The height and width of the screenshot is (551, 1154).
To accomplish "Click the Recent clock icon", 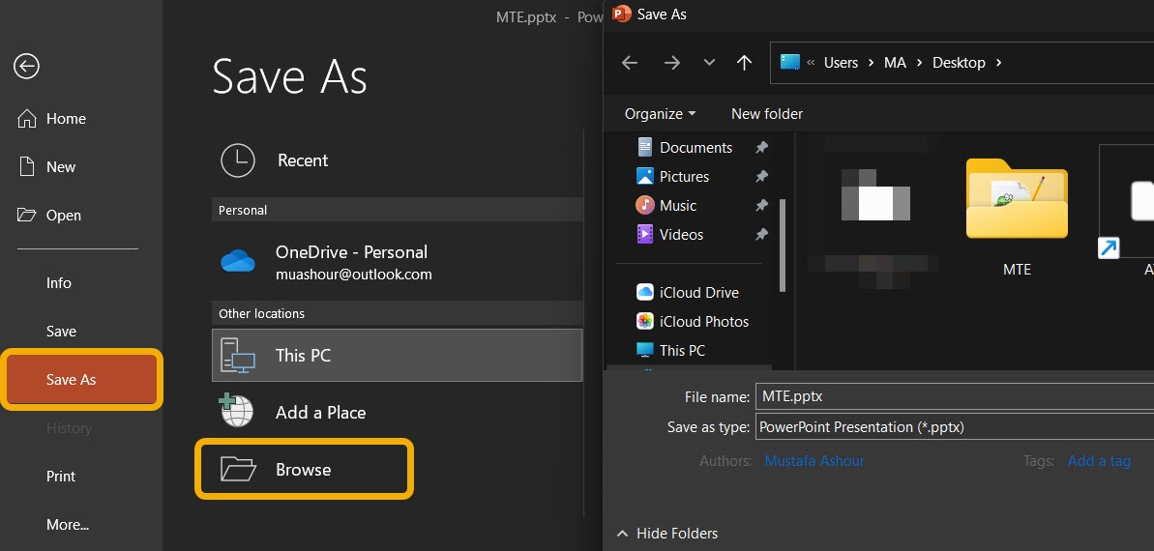I will (238, 160).
